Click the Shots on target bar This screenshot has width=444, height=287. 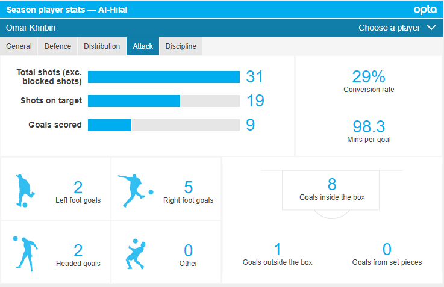tap(163, 101)
